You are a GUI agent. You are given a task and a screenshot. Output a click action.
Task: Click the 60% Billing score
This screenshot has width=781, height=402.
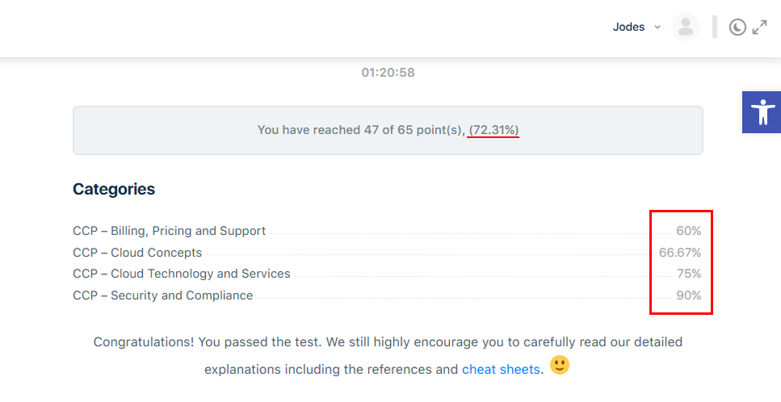688,231
